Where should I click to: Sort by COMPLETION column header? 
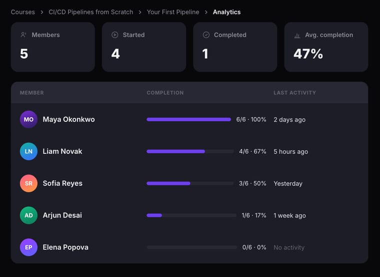165,93
